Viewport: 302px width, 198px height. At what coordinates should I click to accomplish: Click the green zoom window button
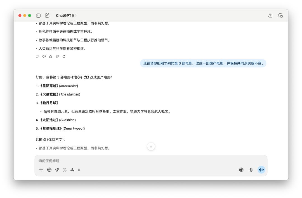[29, 16]
